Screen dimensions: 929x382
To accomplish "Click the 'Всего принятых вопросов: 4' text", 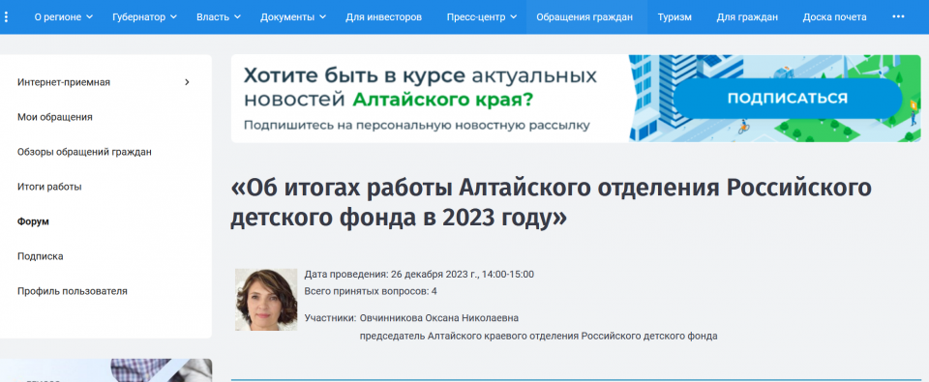I will pos(371,291).
